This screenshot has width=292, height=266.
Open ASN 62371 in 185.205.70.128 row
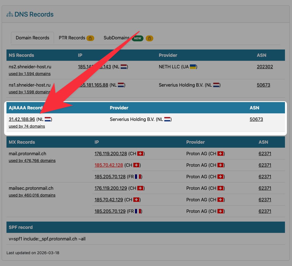(x=265, y=177)
